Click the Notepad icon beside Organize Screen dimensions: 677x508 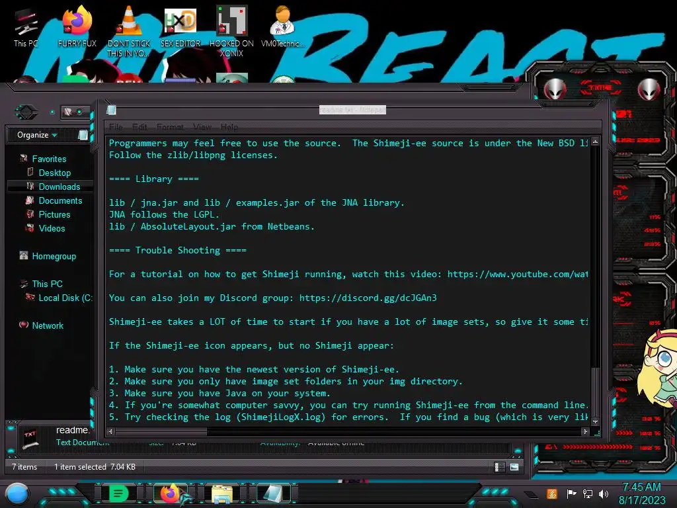tap(83, 135)
